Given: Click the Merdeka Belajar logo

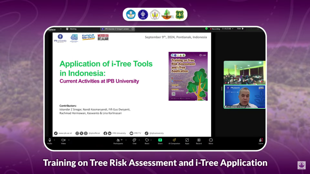Looking at the screenshot, I should click(103, 37).
